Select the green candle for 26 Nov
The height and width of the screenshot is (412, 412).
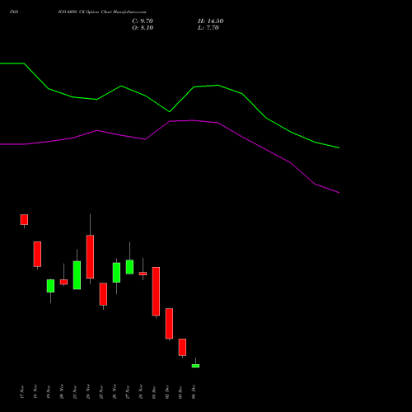116,273
